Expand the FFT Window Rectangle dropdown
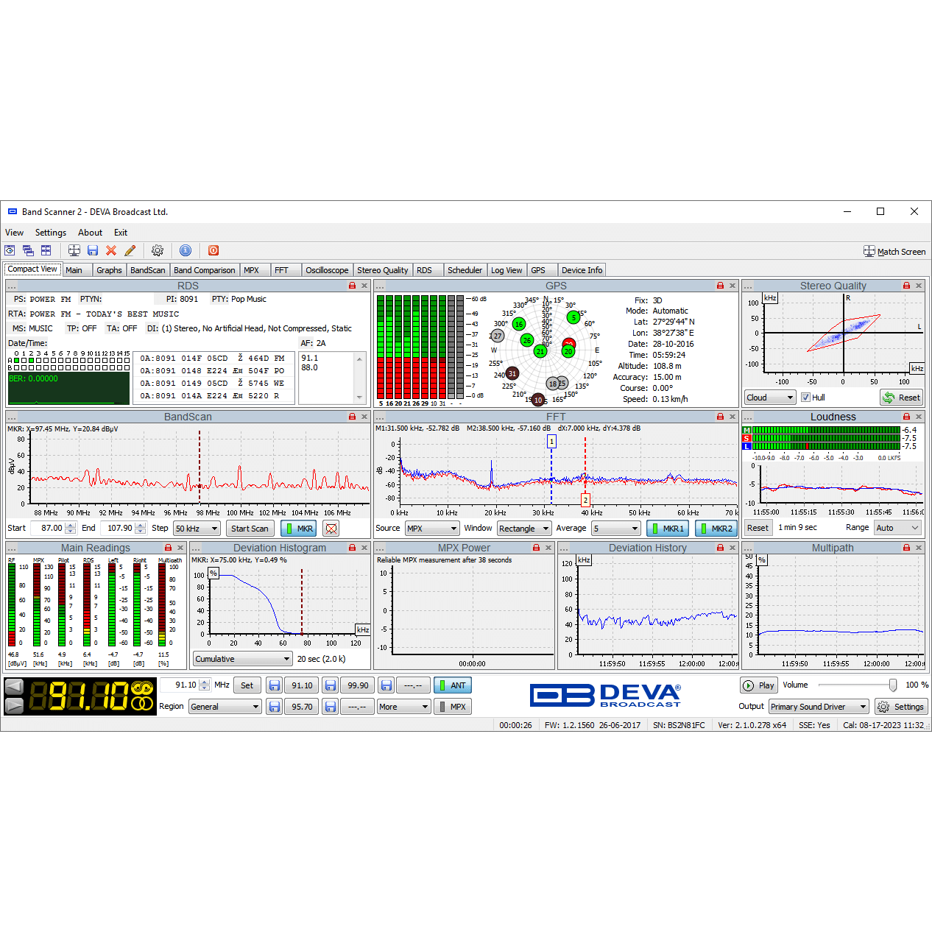The height and width of the screenshot is (932, 932). coord(524,529)
